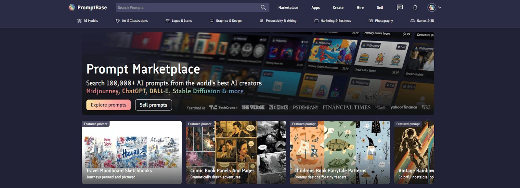
Task: Click The Atlantic featured logo
Action: click(381, 108)
